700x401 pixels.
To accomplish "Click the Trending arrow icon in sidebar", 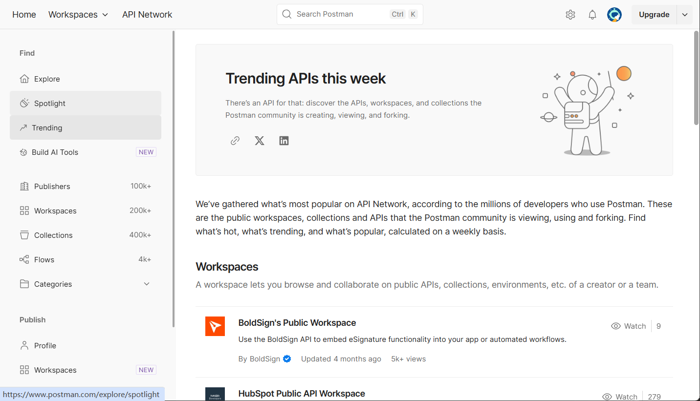I will (23, 127).
